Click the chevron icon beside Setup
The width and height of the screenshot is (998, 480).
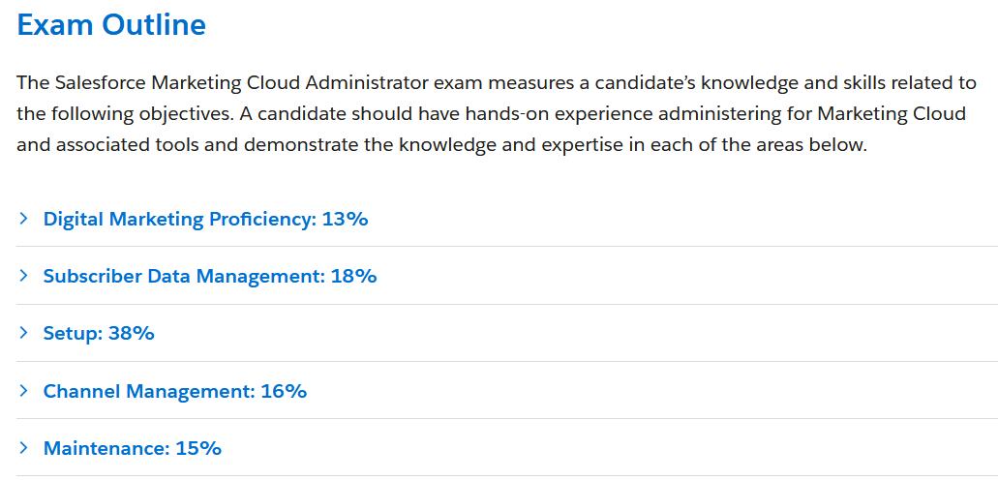23,332
